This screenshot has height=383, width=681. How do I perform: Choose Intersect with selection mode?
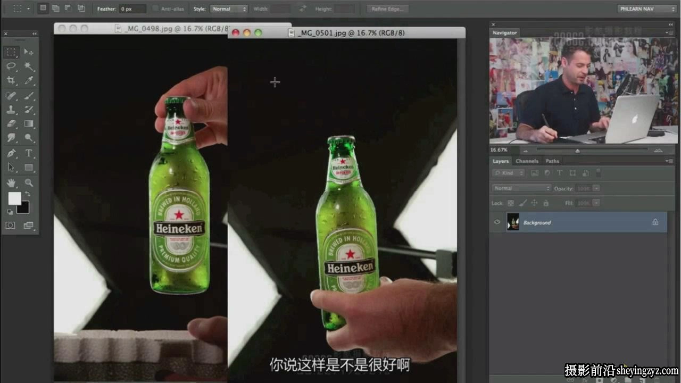[81, 9]
